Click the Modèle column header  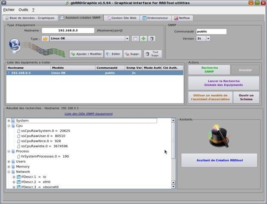73,68
